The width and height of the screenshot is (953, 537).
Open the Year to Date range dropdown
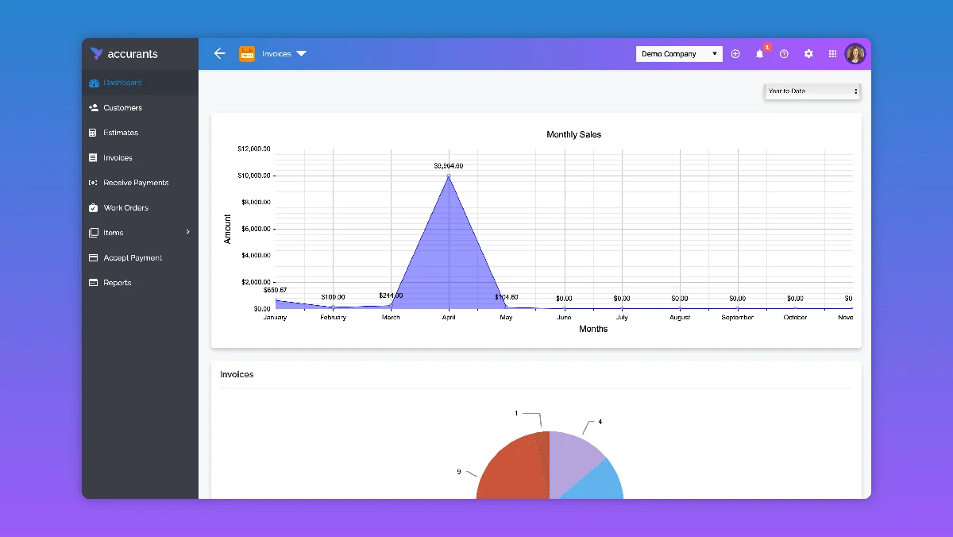812,91
